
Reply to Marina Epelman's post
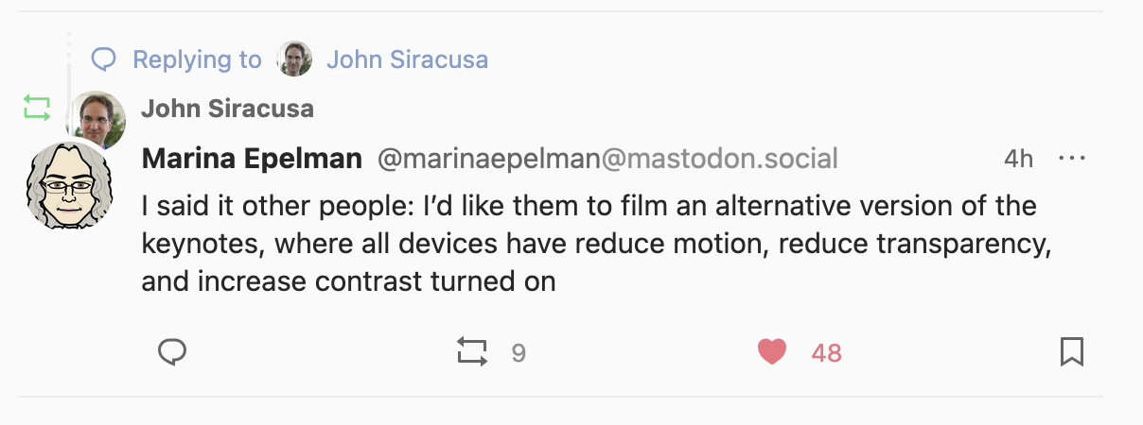tap(171, 352)
